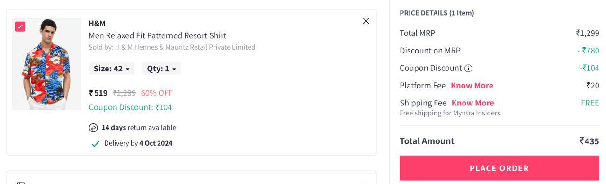Remove the H&M shirt using the X icon
This screenshot has width=606, height=184.
pos(366,21)
